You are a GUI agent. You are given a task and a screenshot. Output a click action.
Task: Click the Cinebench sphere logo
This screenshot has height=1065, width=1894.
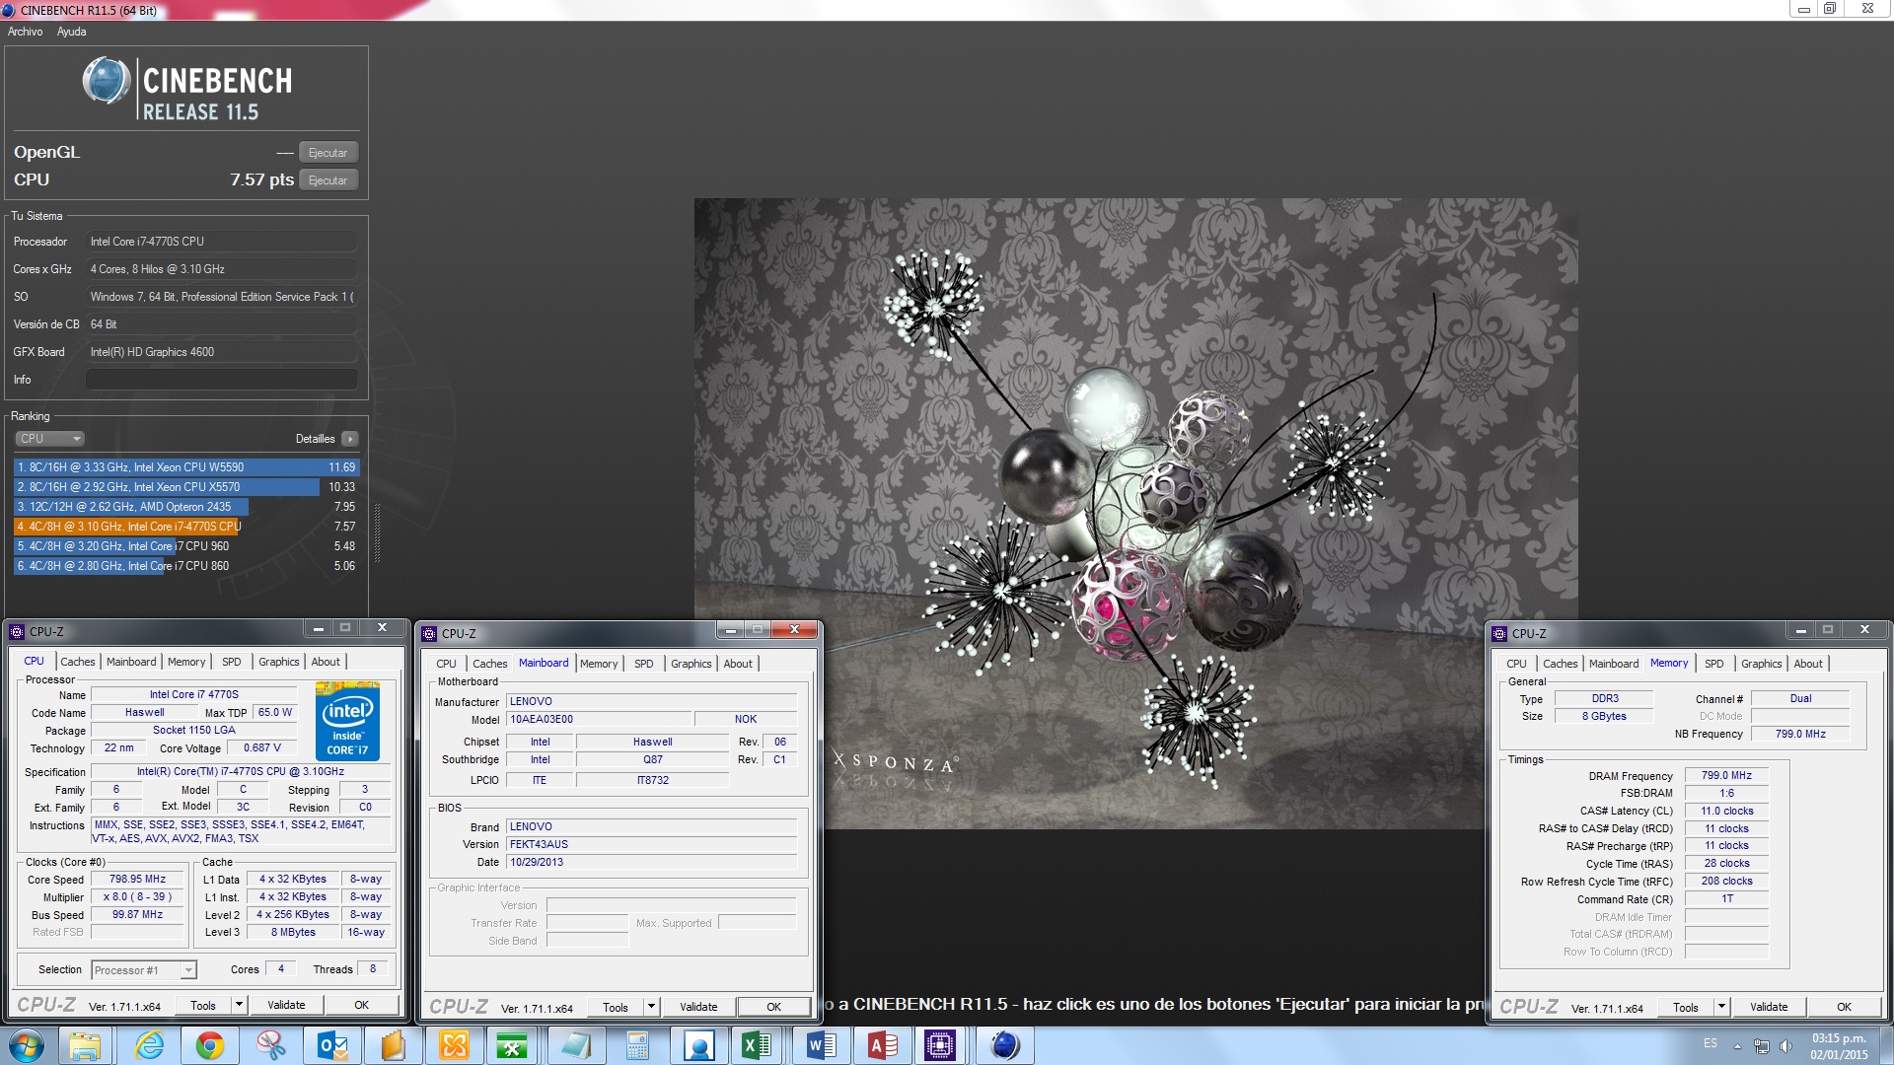coord(107,81)
